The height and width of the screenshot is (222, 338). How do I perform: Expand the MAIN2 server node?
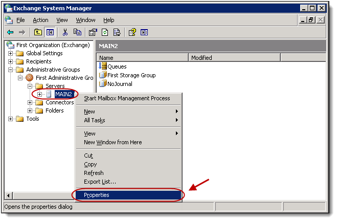pos(39,94)
